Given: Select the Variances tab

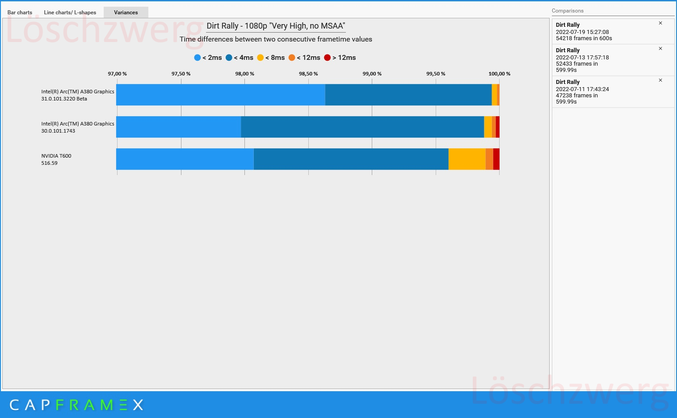Looking at the screenshot, I should point(126,13).
